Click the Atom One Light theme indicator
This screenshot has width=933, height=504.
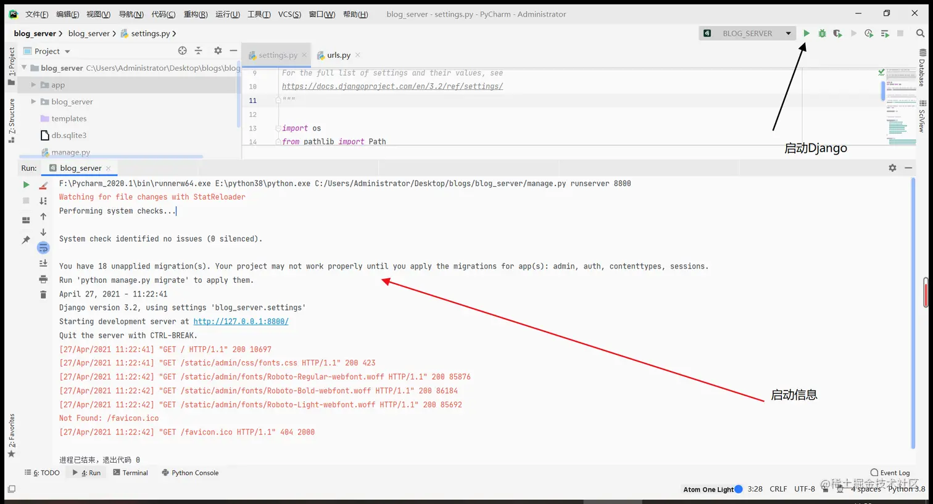pos(713,489)
